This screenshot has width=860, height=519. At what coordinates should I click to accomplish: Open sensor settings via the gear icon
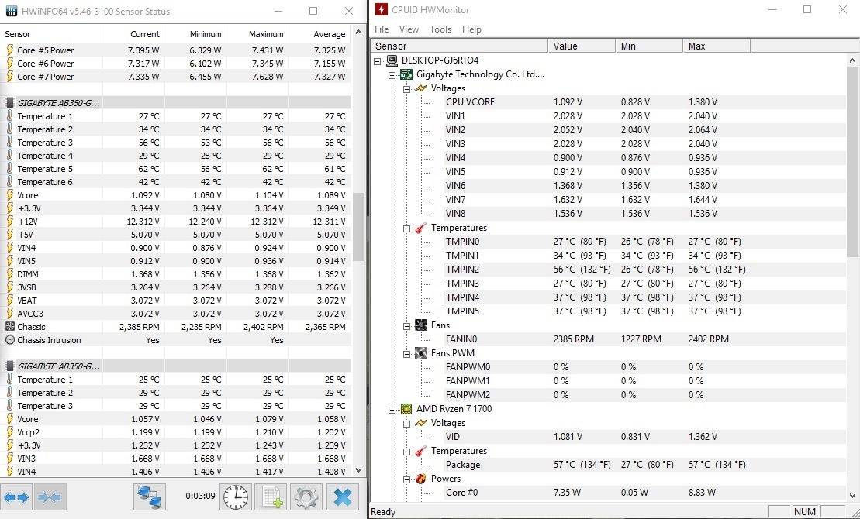tap(306, 497)
